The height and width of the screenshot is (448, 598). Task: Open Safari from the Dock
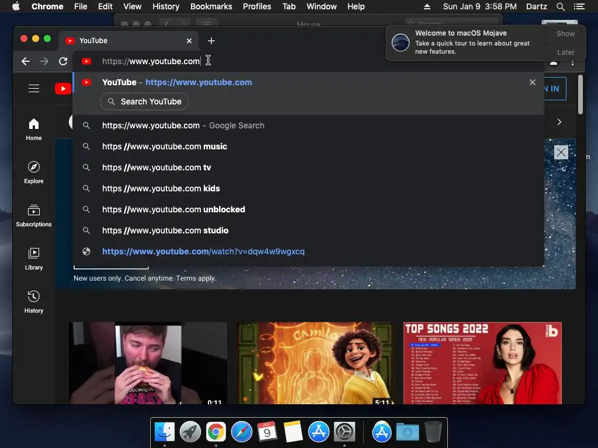tap(241, 432)
